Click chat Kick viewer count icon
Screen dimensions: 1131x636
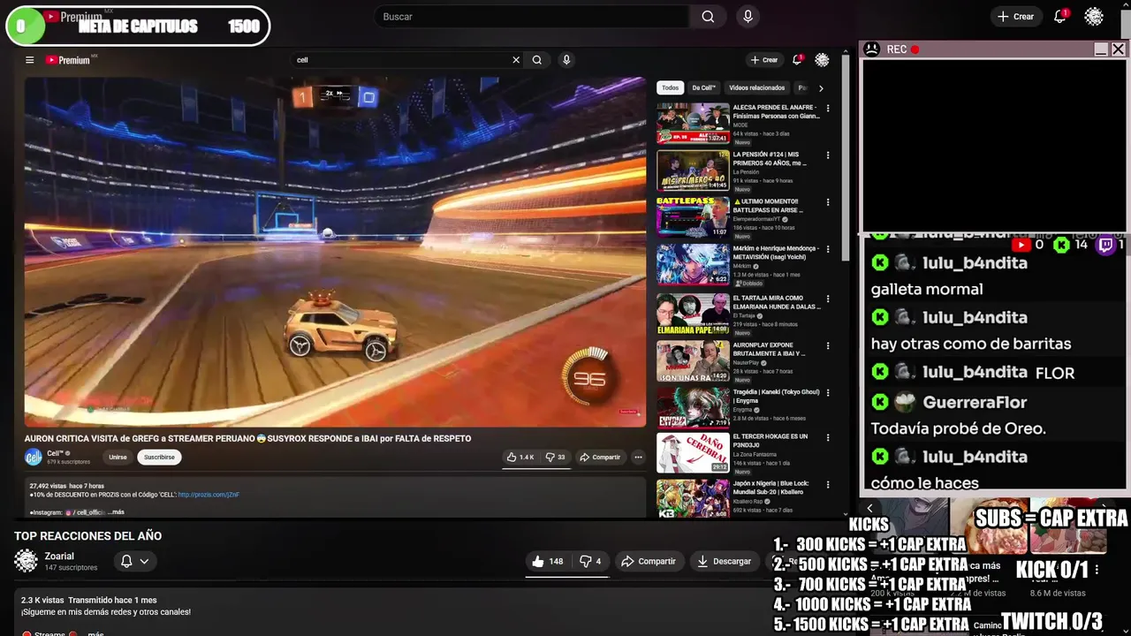1061,245
